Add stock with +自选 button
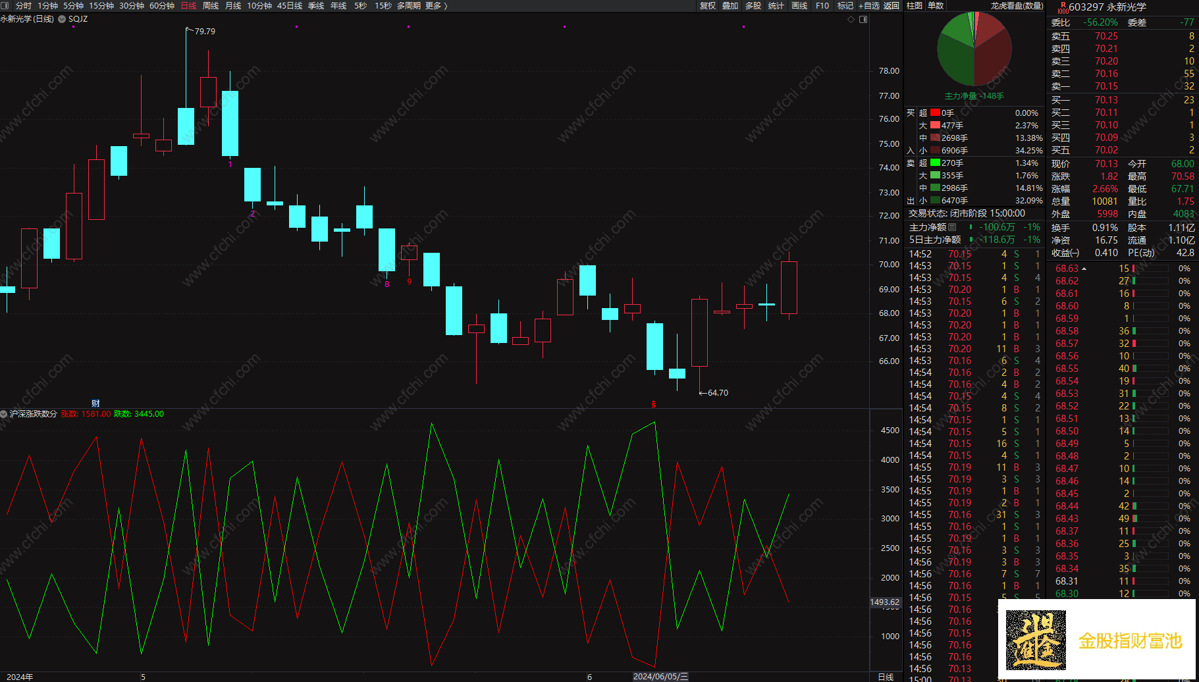The width and height of the screenshot is (1199, 682). [x=869, y=5]
